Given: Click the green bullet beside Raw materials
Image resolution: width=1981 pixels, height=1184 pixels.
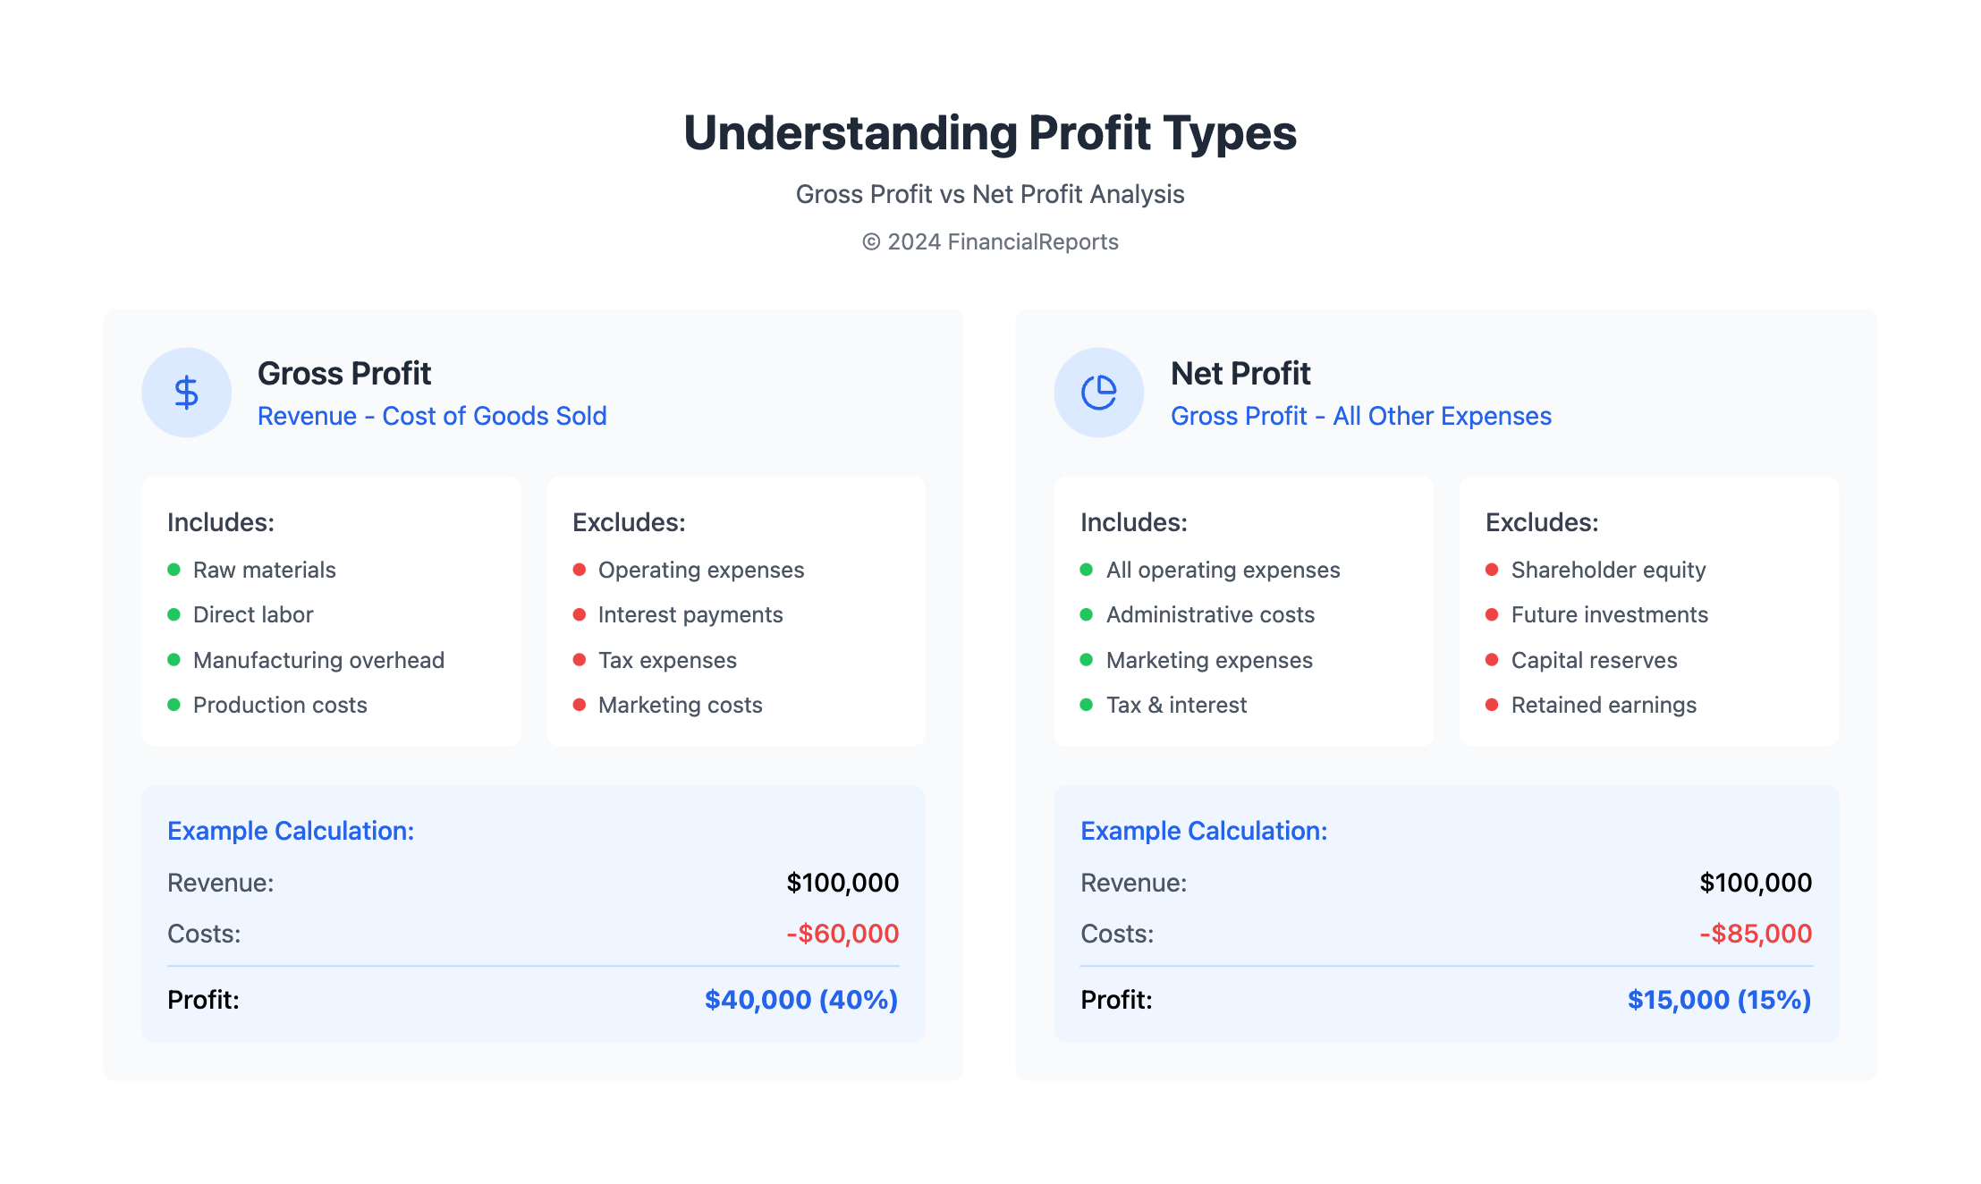Looking at the screenshot, I should point(174,570).
